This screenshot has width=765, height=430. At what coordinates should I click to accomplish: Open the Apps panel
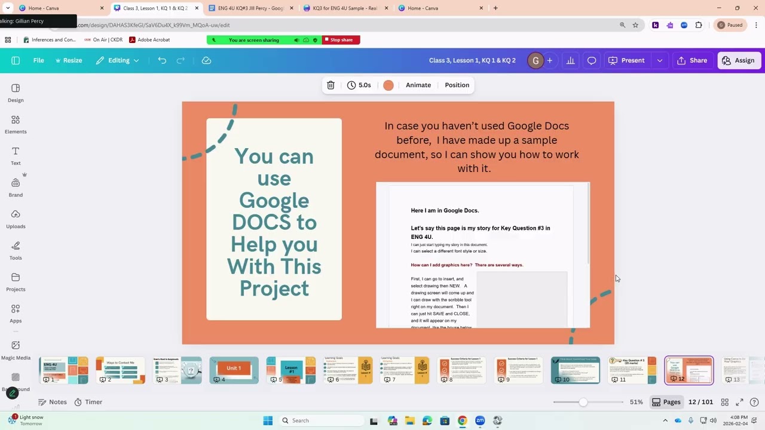click(x=16, y=314)
